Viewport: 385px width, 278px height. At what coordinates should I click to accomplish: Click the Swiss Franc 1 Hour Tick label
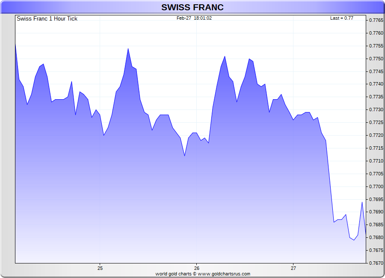47,19
